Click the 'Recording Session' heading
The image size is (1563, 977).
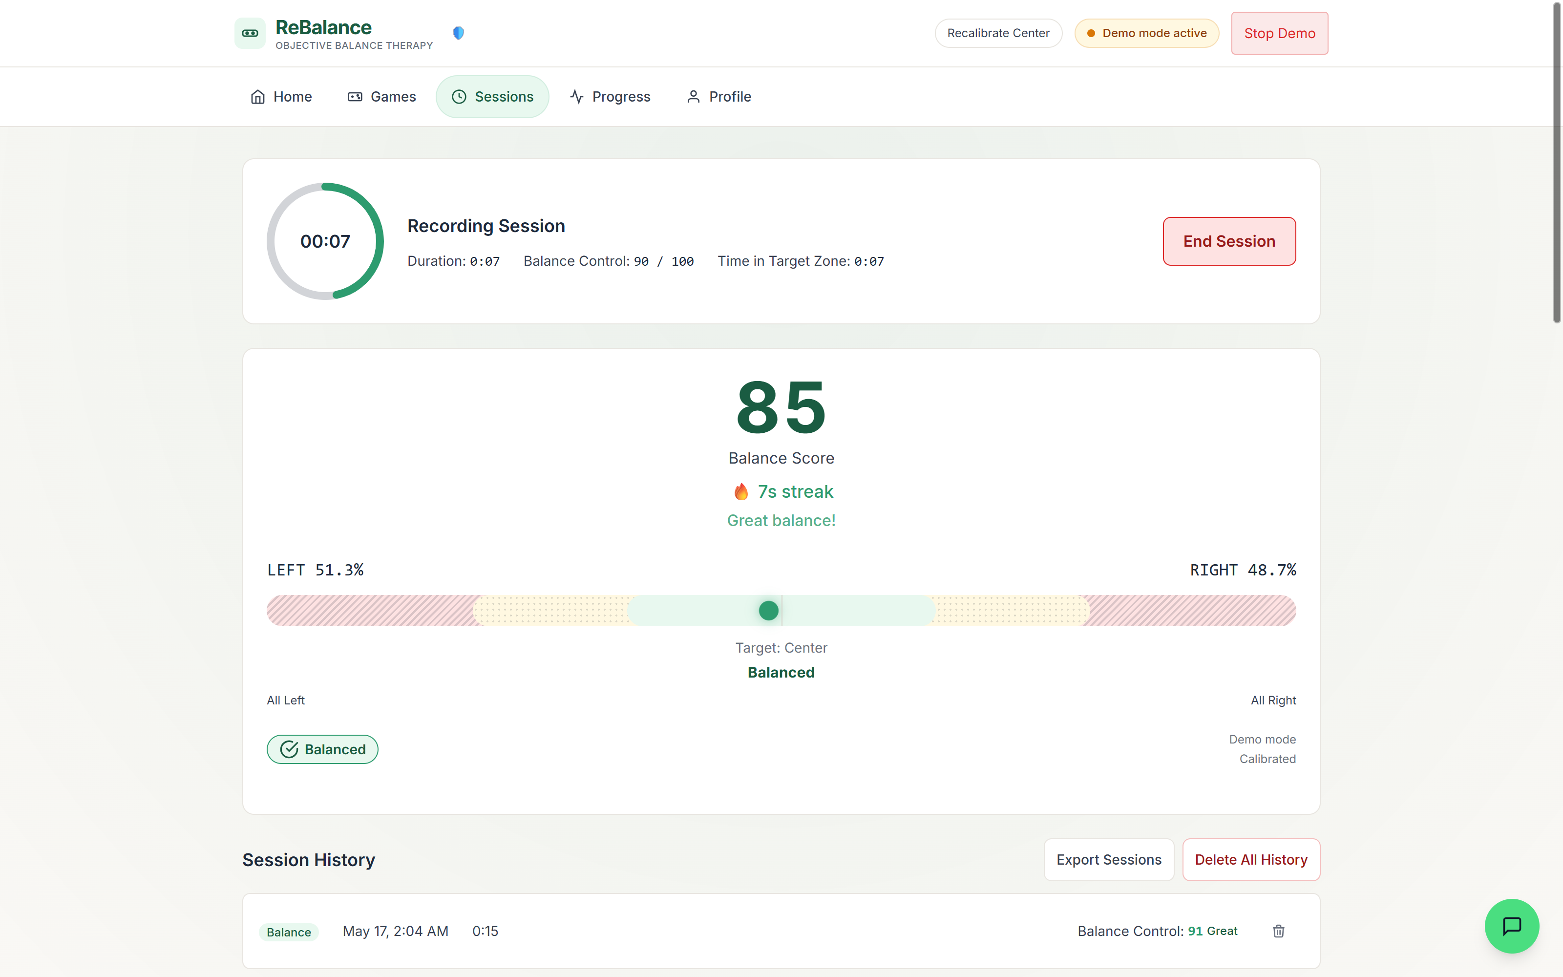pyautogui.click(x=486, y=226)
